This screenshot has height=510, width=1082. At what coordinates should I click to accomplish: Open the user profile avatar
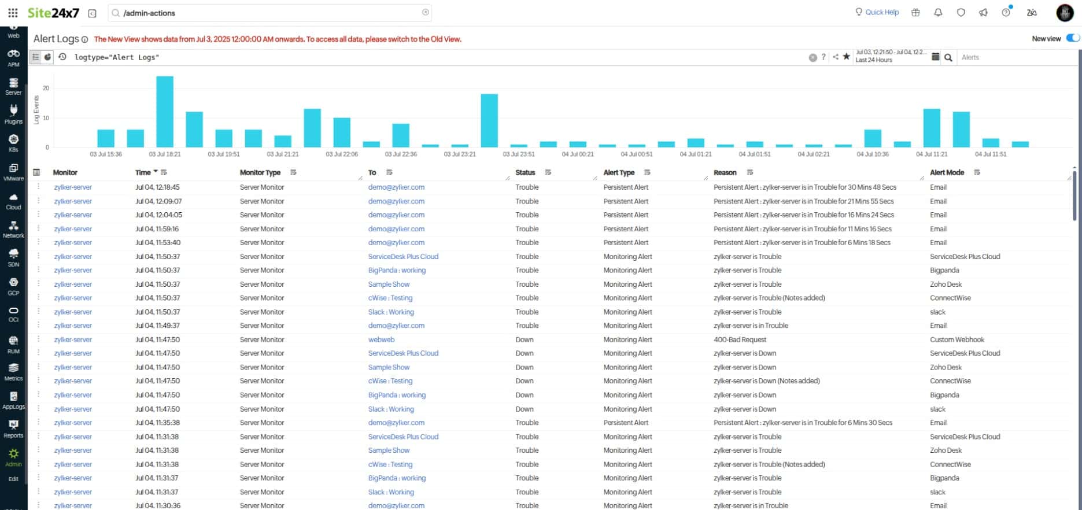[1065, 13]
